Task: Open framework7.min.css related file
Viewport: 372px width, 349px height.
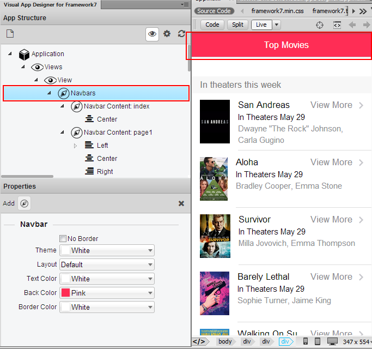Action: 277,11
